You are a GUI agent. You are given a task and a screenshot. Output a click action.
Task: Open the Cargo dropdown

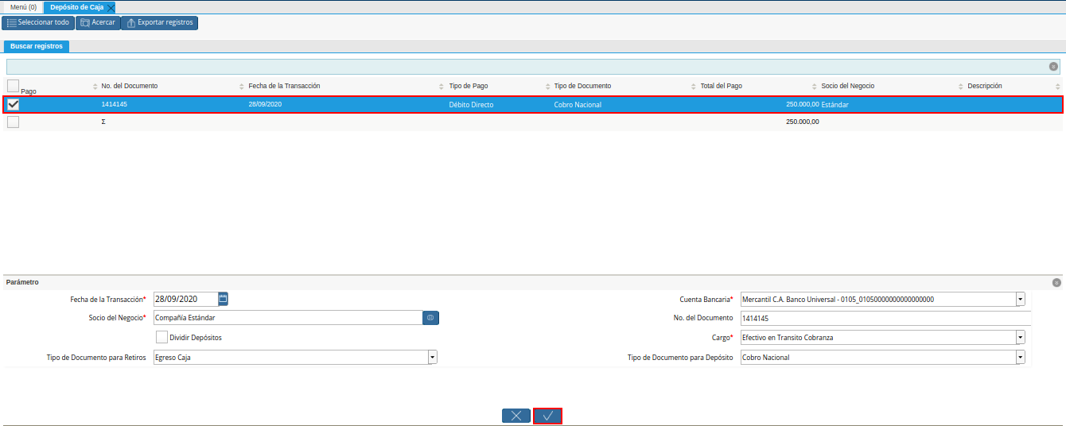pyautogui.click(x=1021, y=337)
